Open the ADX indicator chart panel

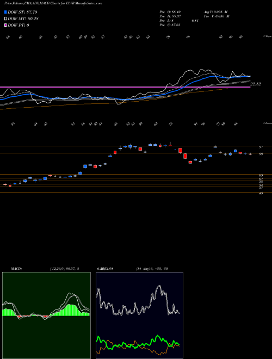coord(139,315)
